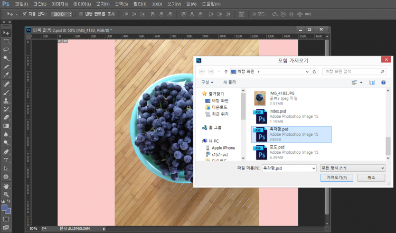Select the Move tool in the toolbox
396x233 pixels.
[x=6, y=33]
